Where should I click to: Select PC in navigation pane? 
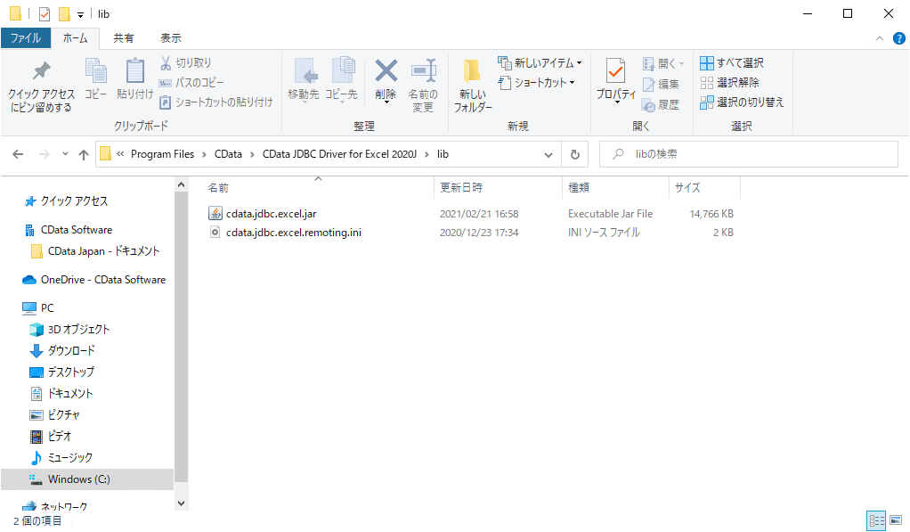pyautogui.click(x=47, y=307)
